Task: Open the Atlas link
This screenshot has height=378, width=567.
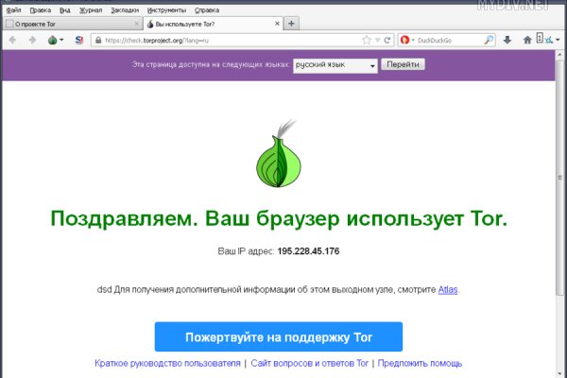Action: click(x=449, y=289)
